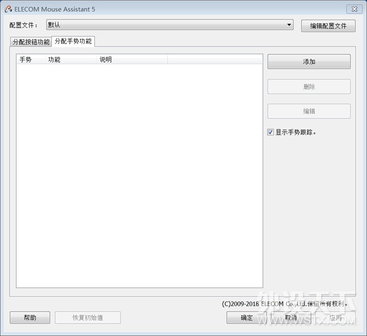This screenshot has height=336, width=367.
Task: Toggle the 显示手势跟踪 checkbox
Action: tap(270, 132)
